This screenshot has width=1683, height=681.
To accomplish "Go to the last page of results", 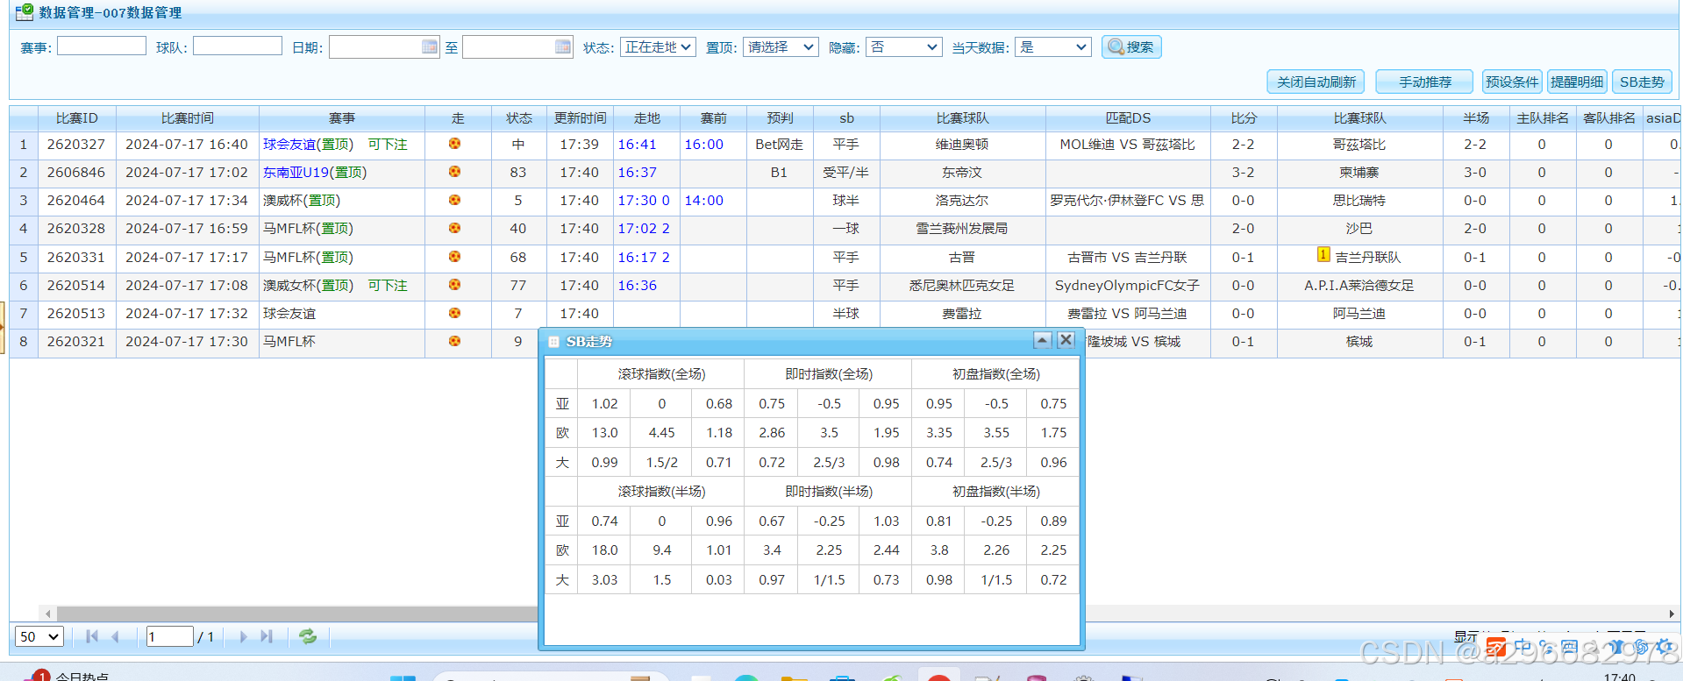I will tap(267, 636).
